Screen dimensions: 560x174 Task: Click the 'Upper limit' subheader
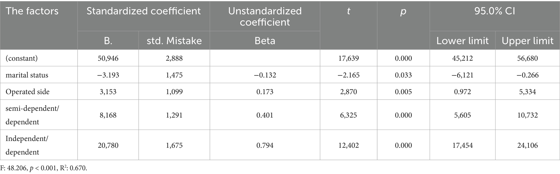pos(527,41)
